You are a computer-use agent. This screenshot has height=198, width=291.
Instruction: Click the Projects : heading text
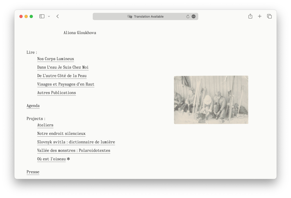36,119
